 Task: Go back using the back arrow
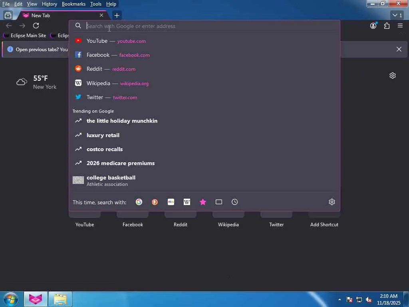pos(9,26)
